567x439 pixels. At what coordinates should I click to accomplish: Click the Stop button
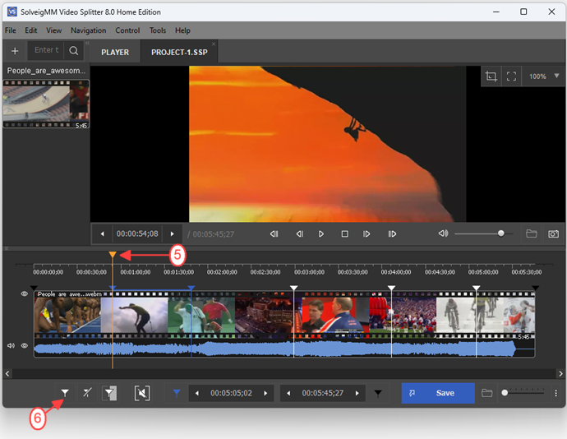(344, 234)
